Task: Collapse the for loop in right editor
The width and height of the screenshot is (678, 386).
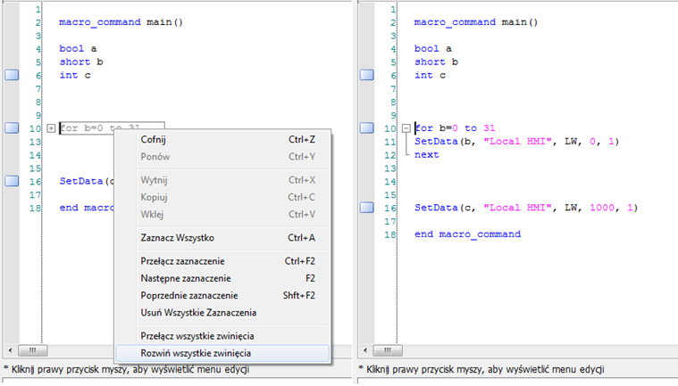Action: click(406, 128)
